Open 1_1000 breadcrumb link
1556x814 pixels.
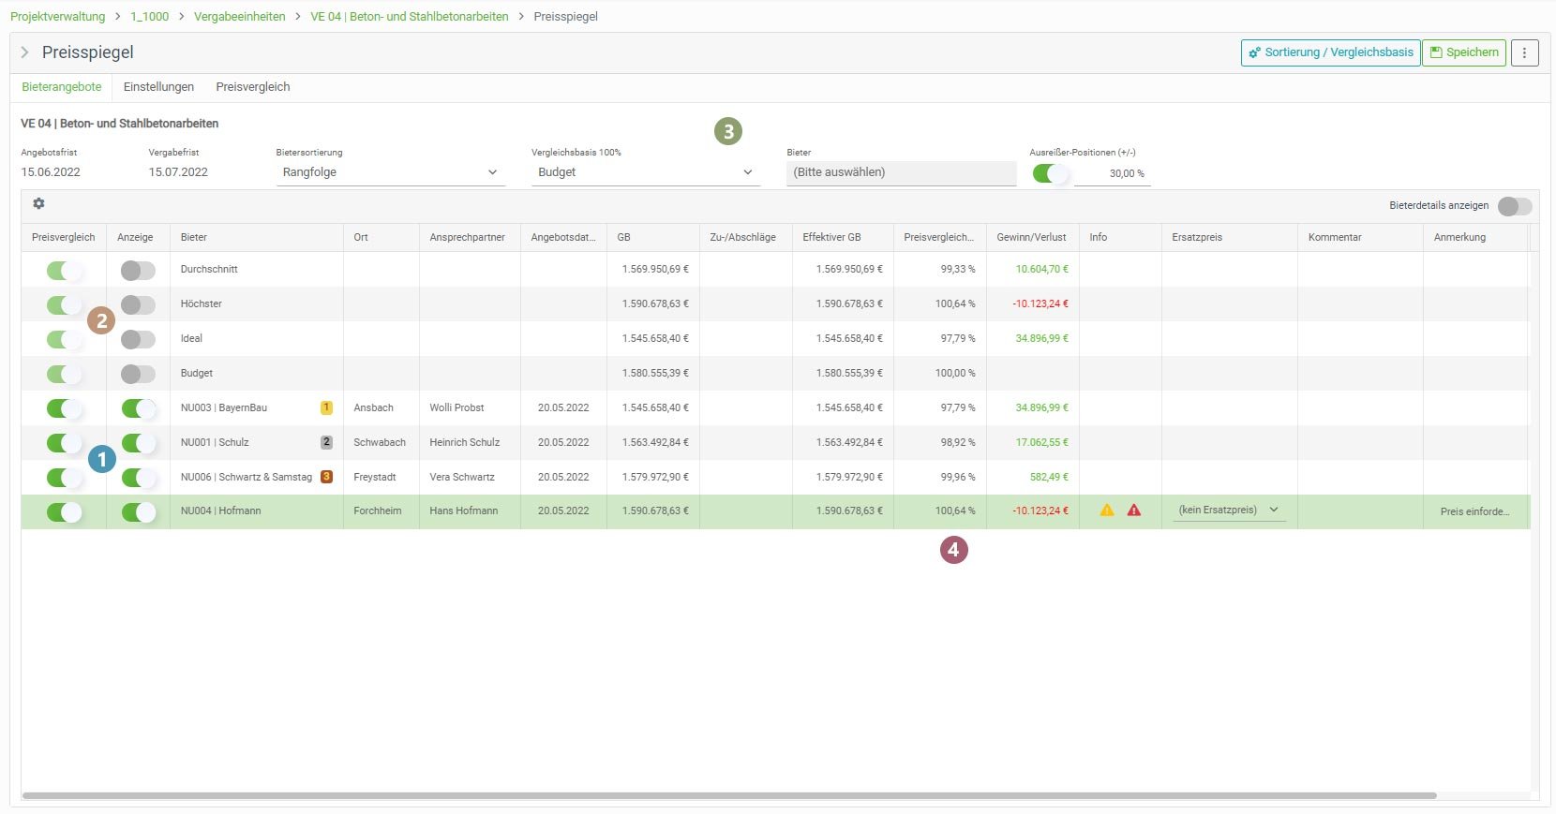click(149, 17)
